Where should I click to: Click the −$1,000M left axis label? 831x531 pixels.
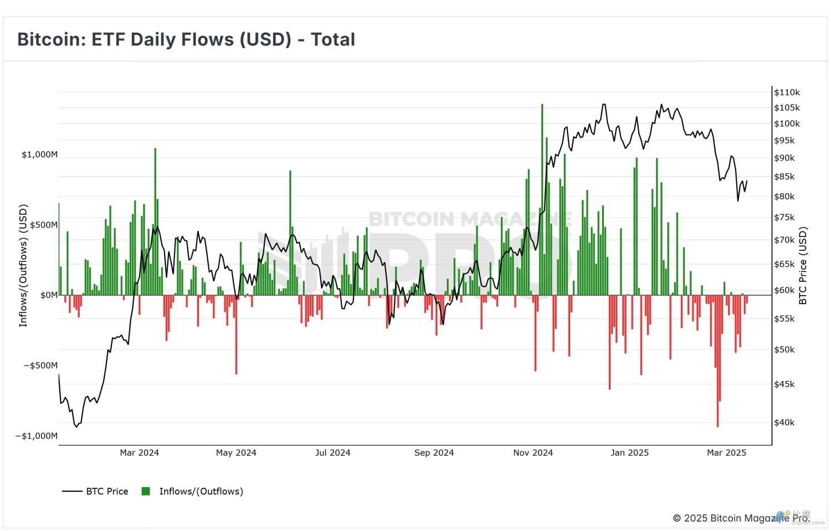coord(36,436)
